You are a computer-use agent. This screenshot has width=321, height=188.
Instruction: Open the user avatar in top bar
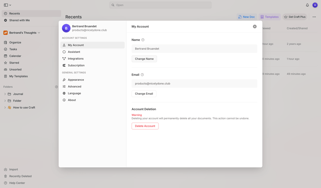pyautogui.click(x=315, y=5)
